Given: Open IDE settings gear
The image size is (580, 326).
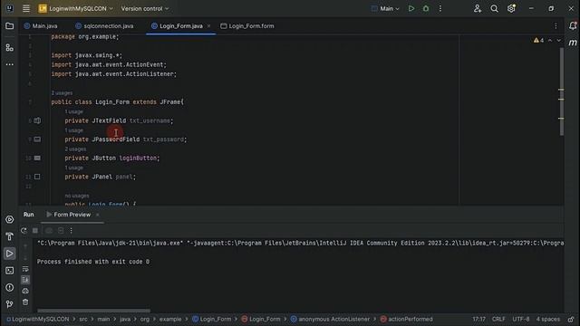Looking at the screenshot, I should [511, 8].
